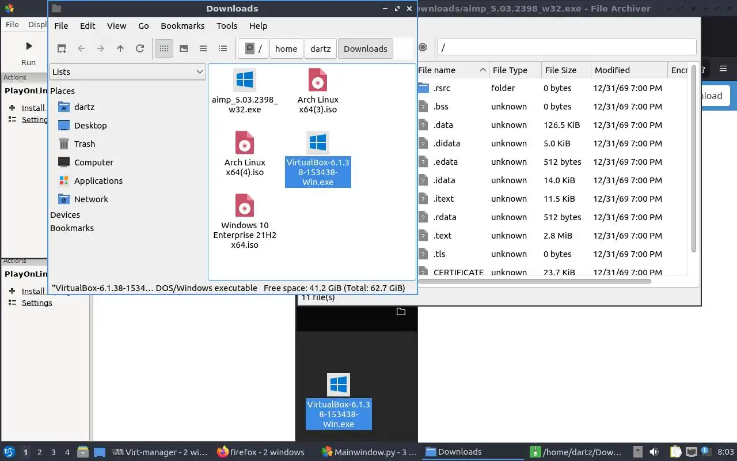This screenshot has height=461, width=737.
Task: Select the .itext row in the archiver
Action: [x=553, y=199]
